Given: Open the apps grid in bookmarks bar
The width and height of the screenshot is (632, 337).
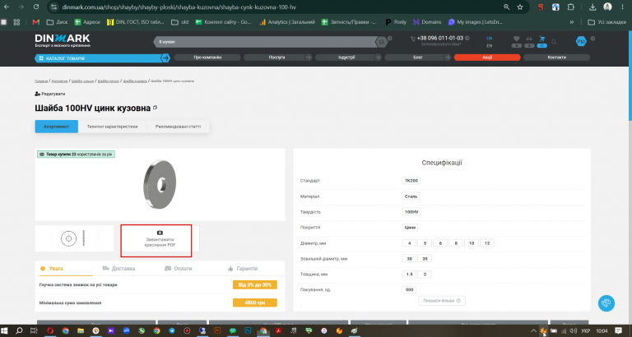Looking at the screenshot, I should [x=16, y=22].
